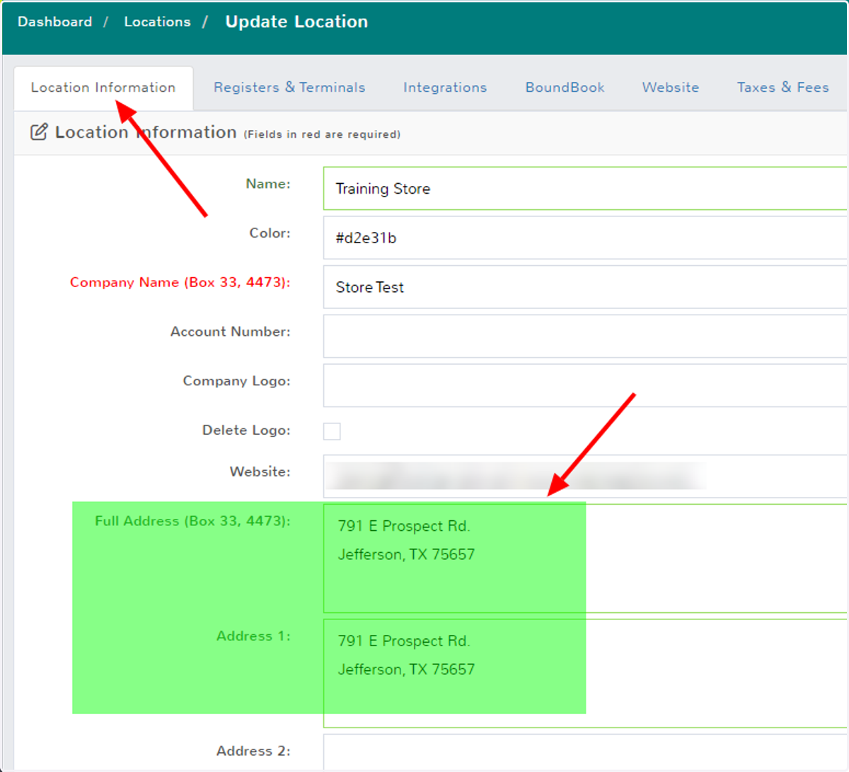
Task: Go to the BoundBook tab
Action: point(565,88)
